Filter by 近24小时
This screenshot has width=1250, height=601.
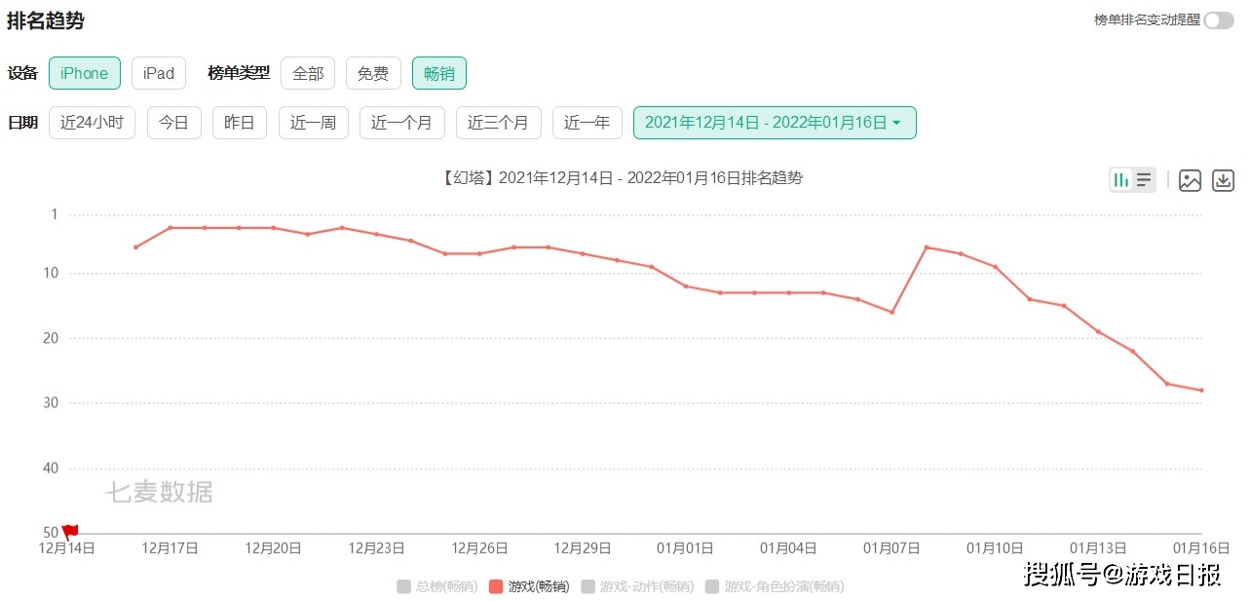92,123
